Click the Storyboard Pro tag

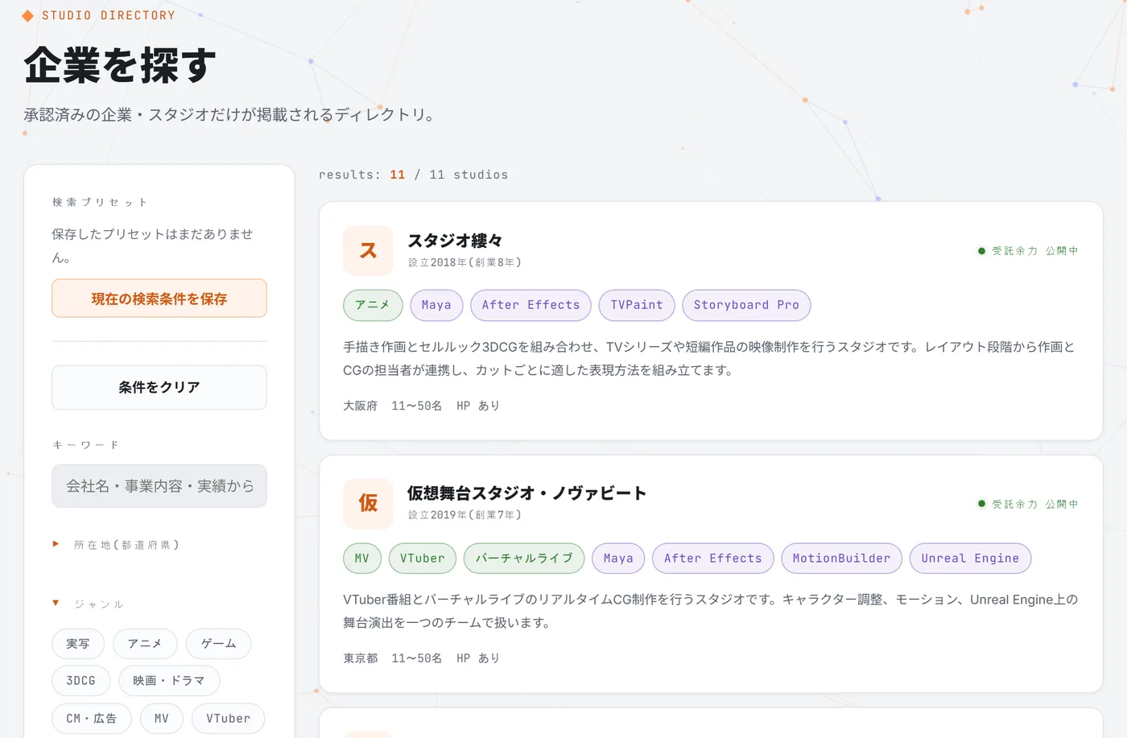[746, 305]
